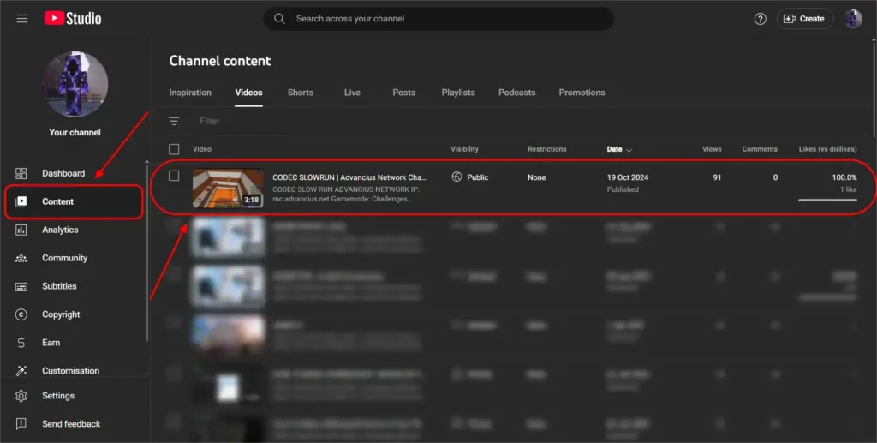Viewport: 877px width, 443px height.
Task: Tick the select-all videos checkbox
Action: pyautogui.click(x=174, y=149)
